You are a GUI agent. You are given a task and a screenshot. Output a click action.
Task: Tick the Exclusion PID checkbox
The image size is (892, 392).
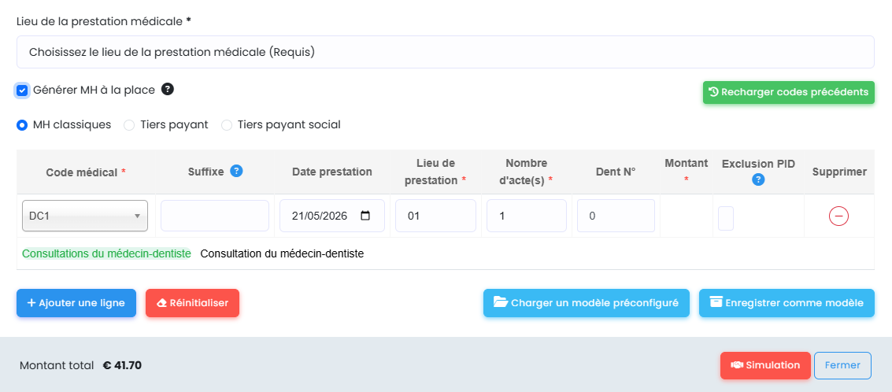(x=725, y=219)
